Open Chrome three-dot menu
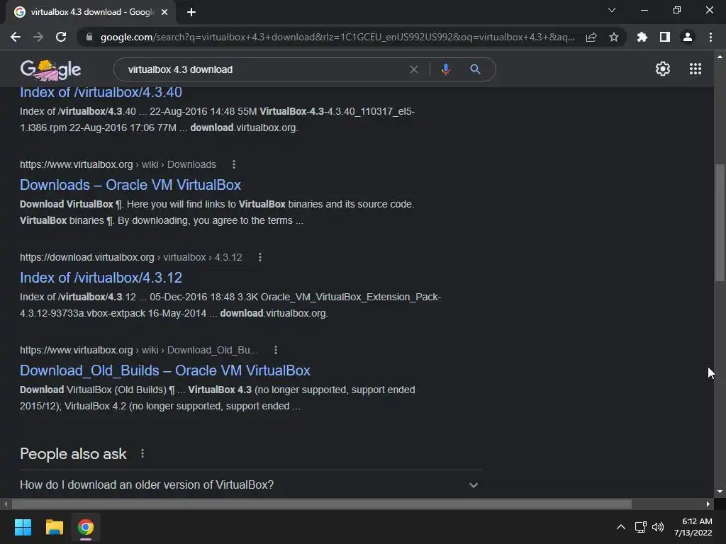Viewport: 726px width, 544px height. [x=710, y=37]
